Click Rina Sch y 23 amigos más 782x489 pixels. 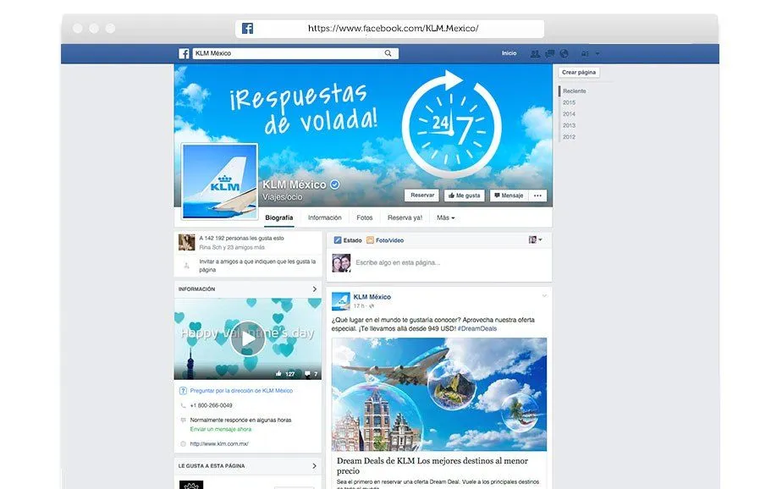pos(232,247)
